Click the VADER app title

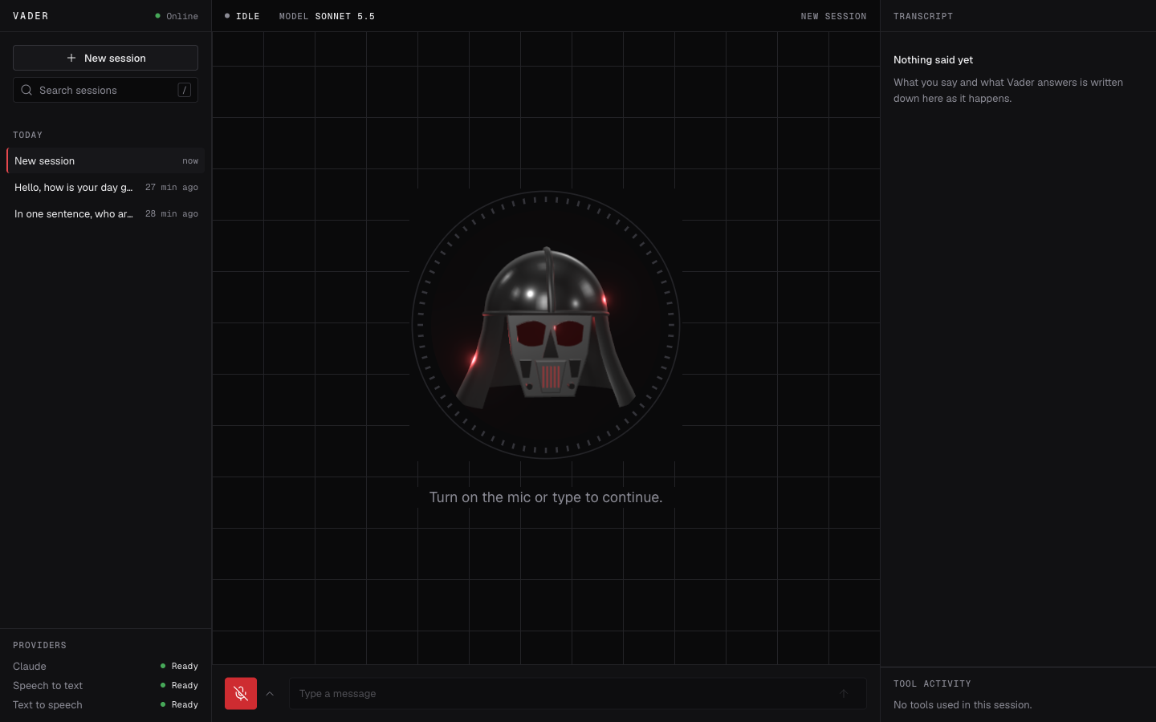click(31, 16)
